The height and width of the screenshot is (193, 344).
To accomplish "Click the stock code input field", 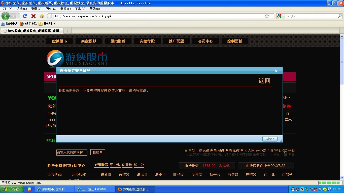I will (72, 152).
